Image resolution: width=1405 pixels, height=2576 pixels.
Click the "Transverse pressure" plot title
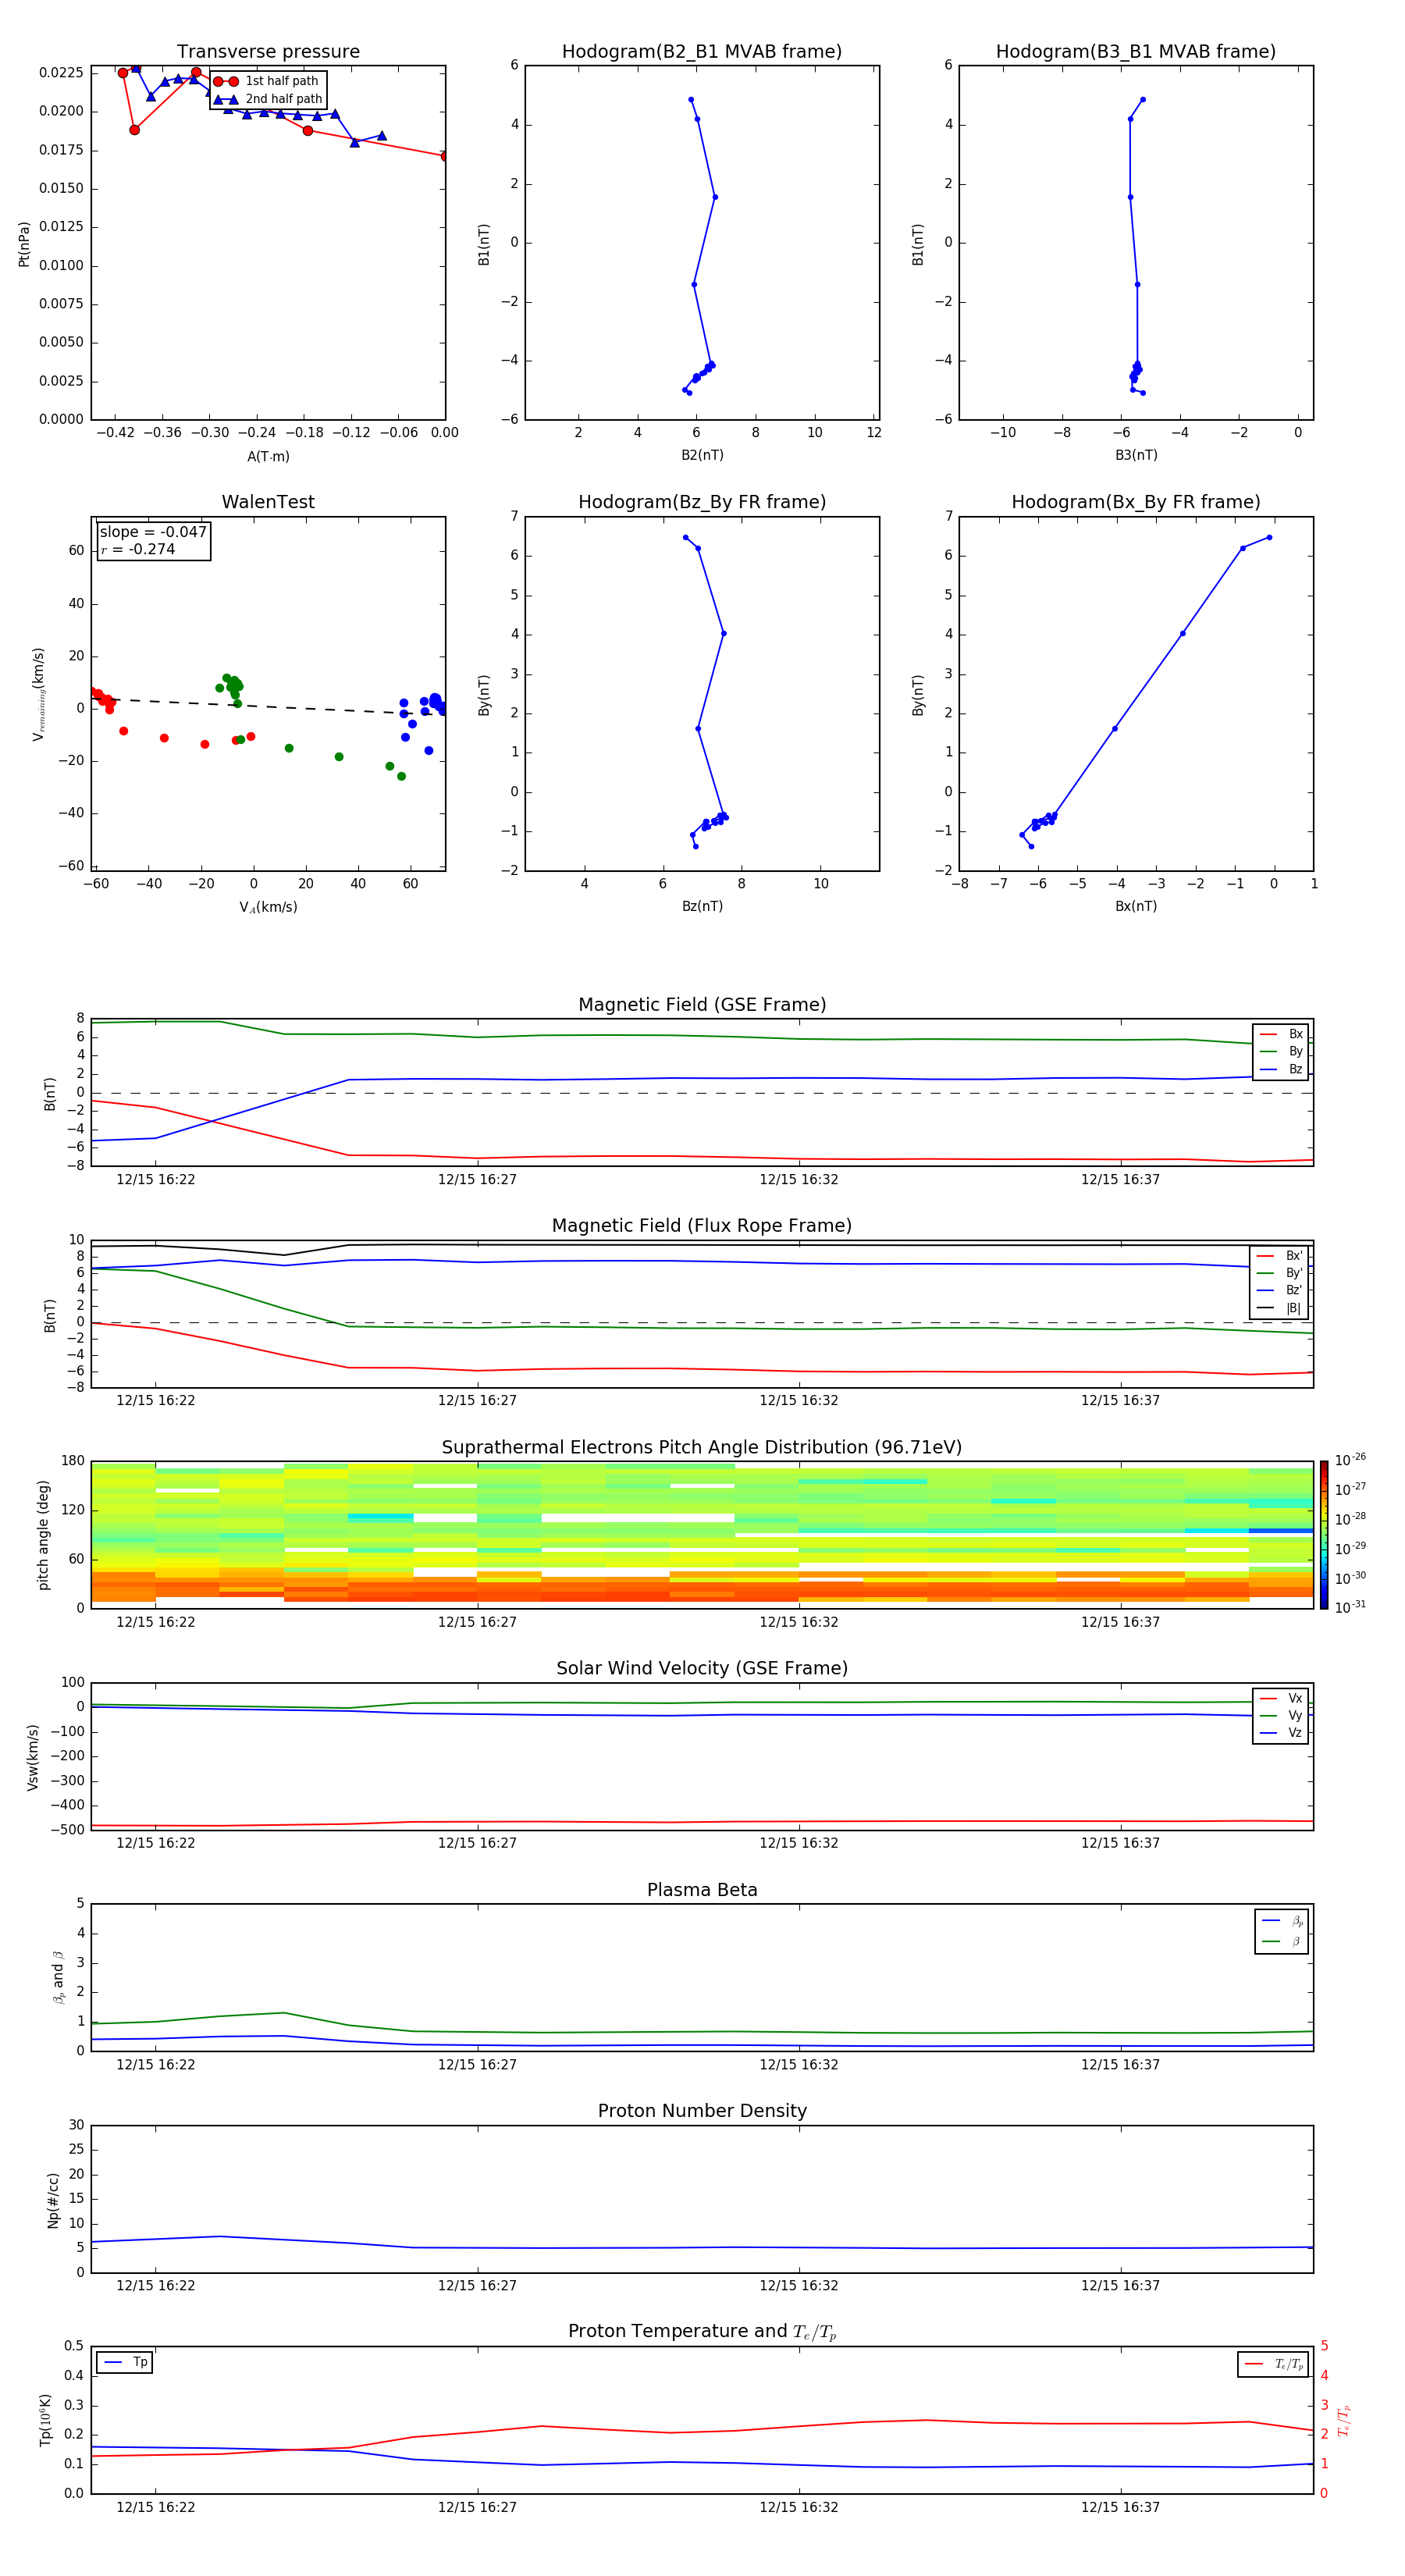[x=268, y=51]
